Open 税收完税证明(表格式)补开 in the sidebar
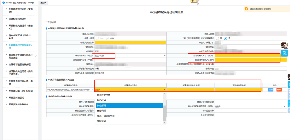 [20, 37]
